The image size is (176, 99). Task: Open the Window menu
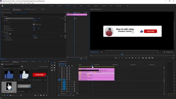pos(29,3)
